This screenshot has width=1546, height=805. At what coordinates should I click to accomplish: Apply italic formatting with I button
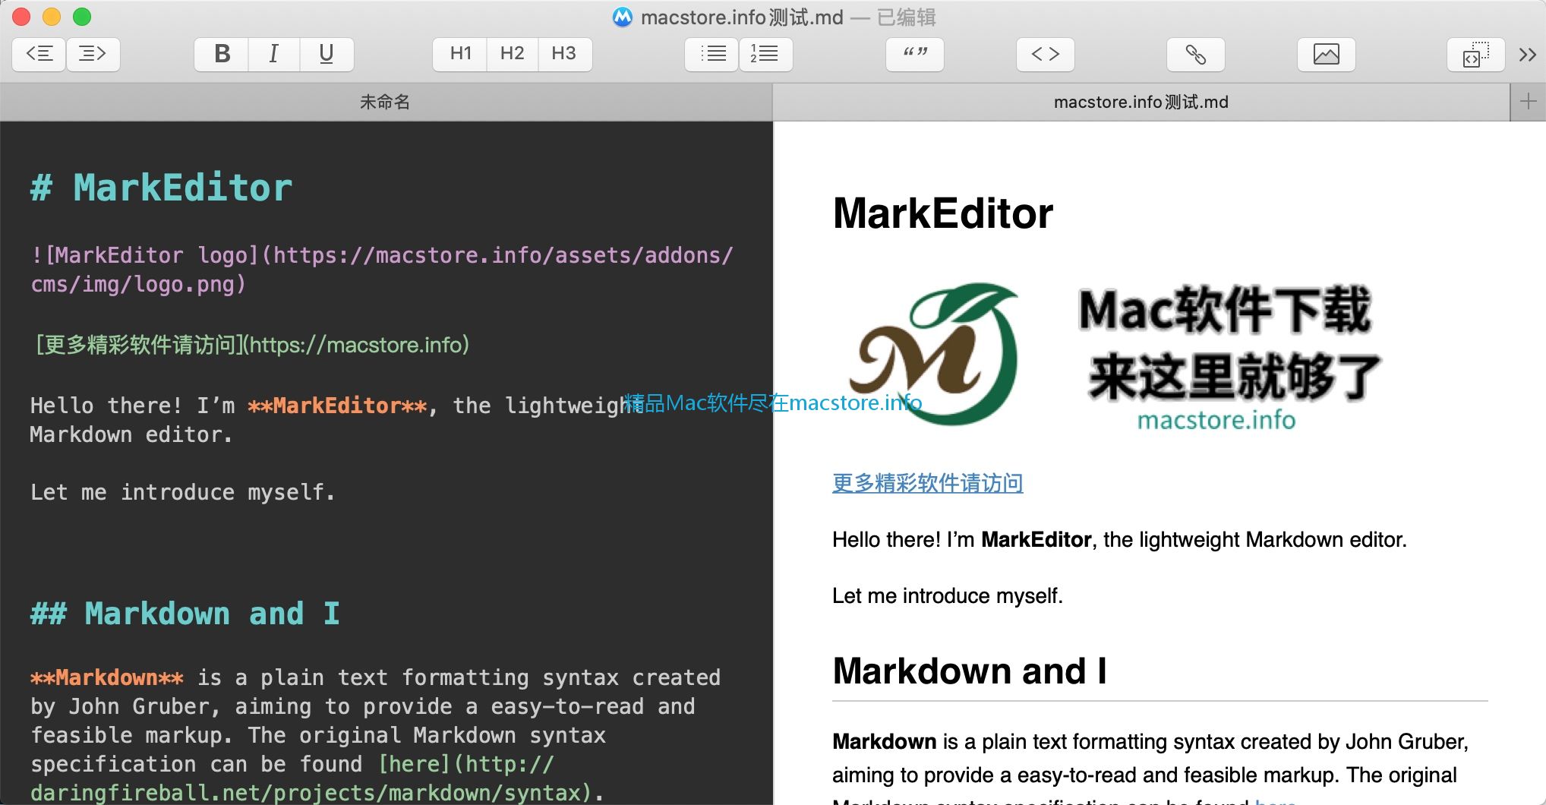click(274, 54)
